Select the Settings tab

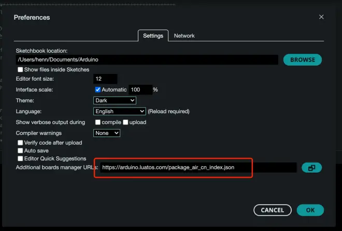click(153, 36)
